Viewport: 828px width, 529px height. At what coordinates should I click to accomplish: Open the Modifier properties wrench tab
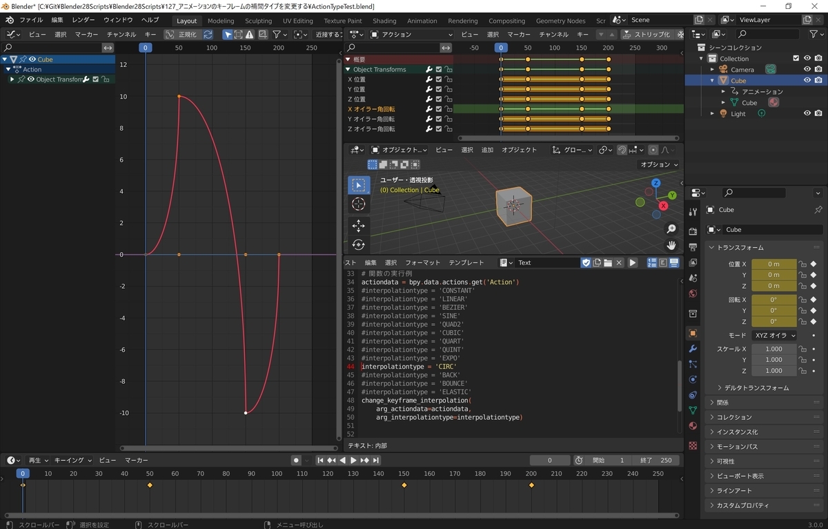click(693, 348)
